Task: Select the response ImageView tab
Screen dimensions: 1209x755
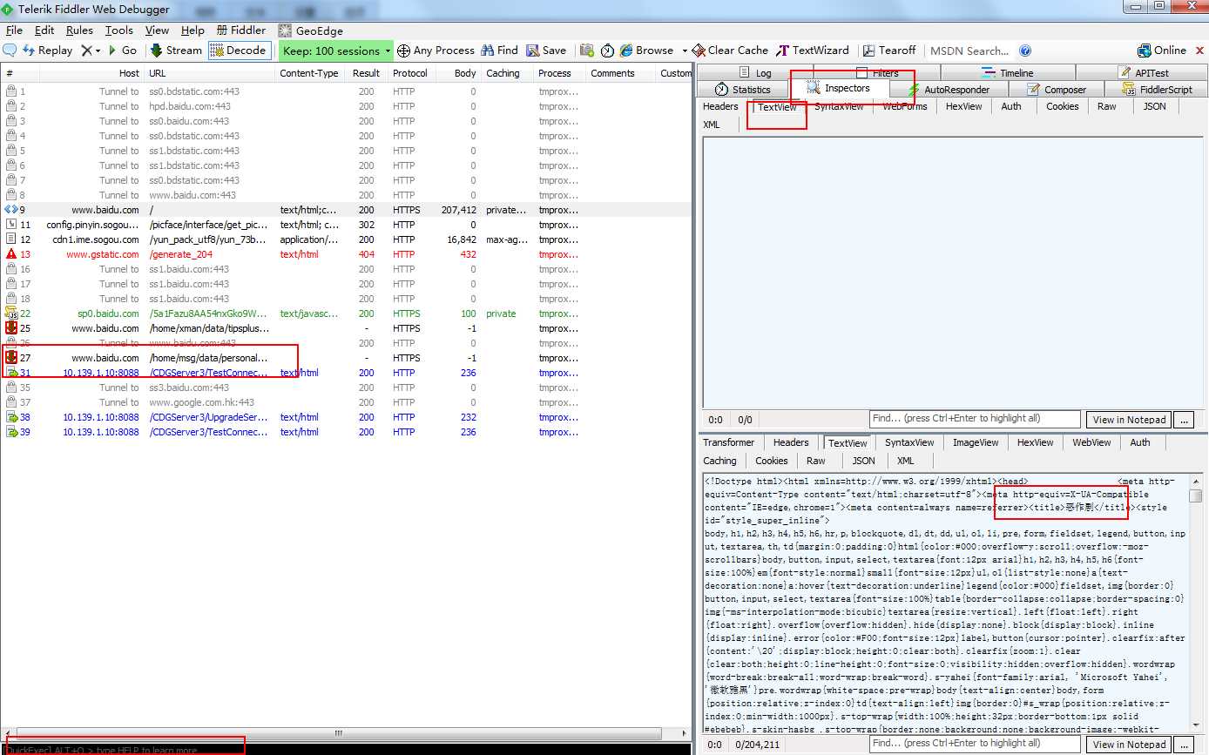Action: 976,442
